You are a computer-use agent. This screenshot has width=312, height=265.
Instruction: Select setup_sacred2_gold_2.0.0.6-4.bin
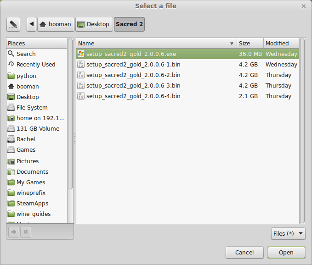click(187, 96)
